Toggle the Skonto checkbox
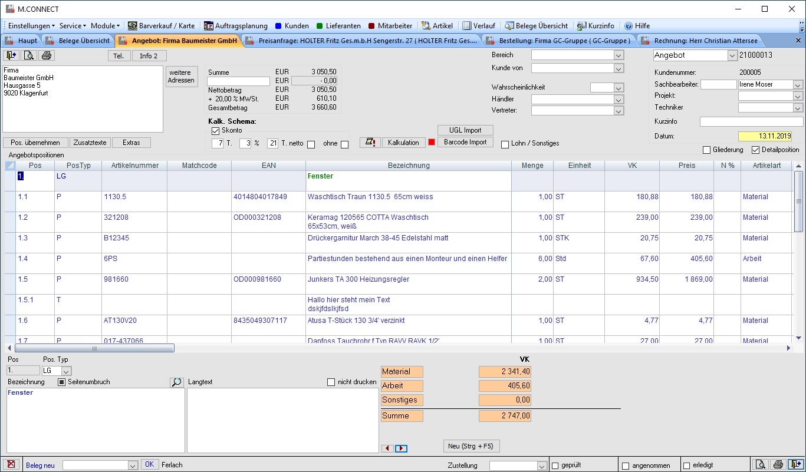806x472 pixels. 215,130
